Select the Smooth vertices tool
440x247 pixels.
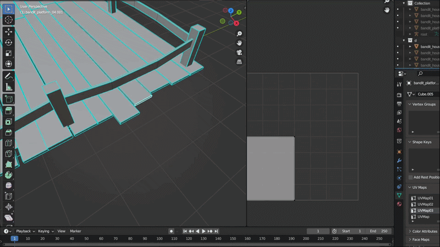pyautogui.click(x=9, y=186)
